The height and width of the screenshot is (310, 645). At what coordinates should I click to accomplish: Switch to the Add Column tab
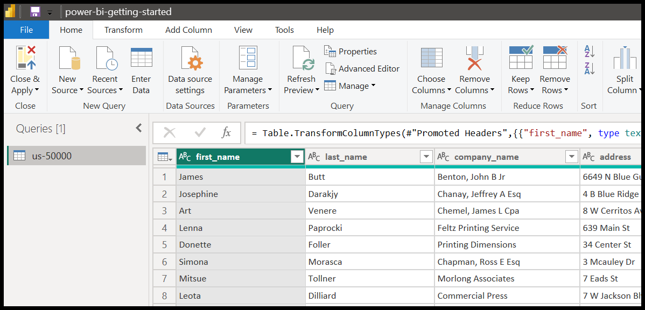click(x=189, y=30)
